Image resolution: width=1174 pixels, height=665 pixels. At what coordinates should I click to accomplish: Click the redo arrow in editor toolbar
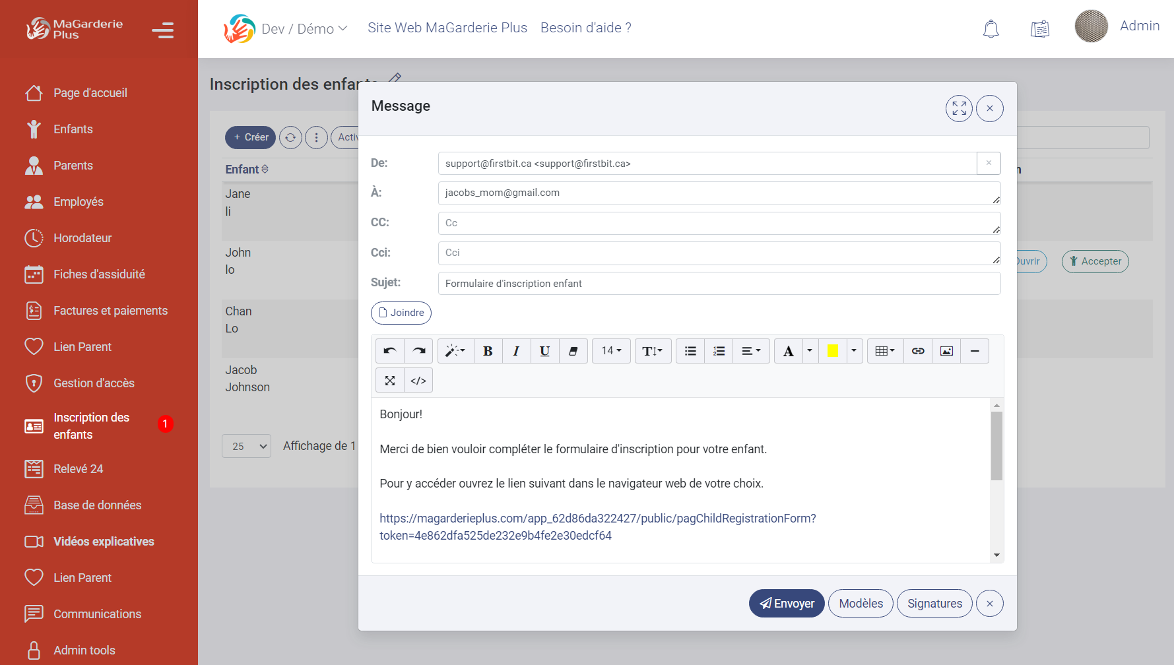point(419,351)
